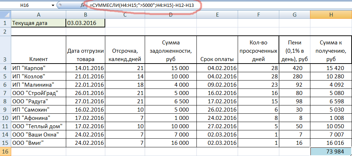This screenshot has width=352, height=156.
Task: Click 'Отсрочка, календ.дней' header cell
Action: click(x=125, y=49)
